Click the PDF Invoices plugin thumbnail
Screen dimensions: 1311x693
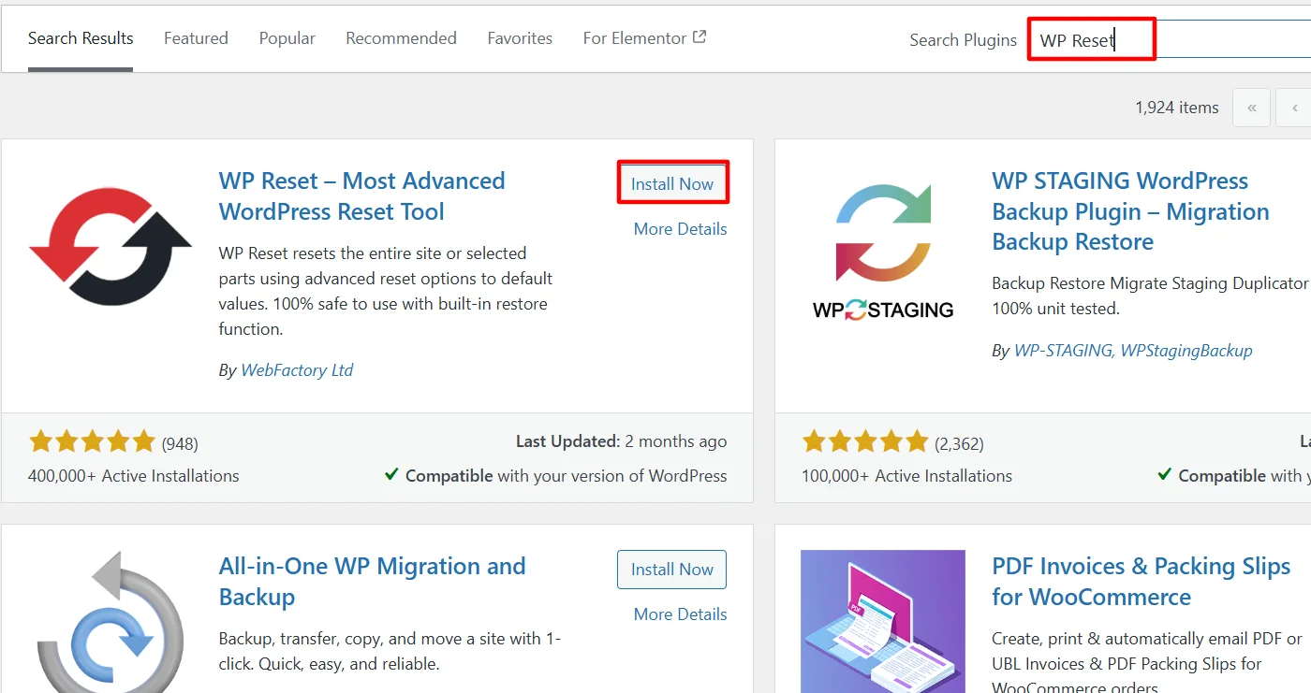click(x=883, y=621)
